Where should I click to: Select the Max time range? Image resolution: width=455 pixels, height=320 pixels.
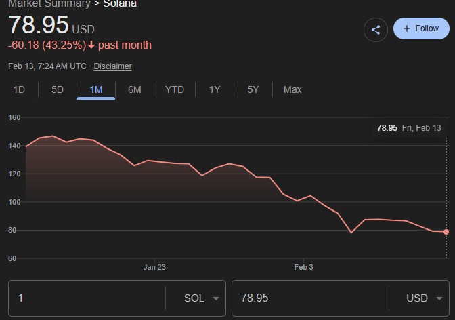[292, 89]
